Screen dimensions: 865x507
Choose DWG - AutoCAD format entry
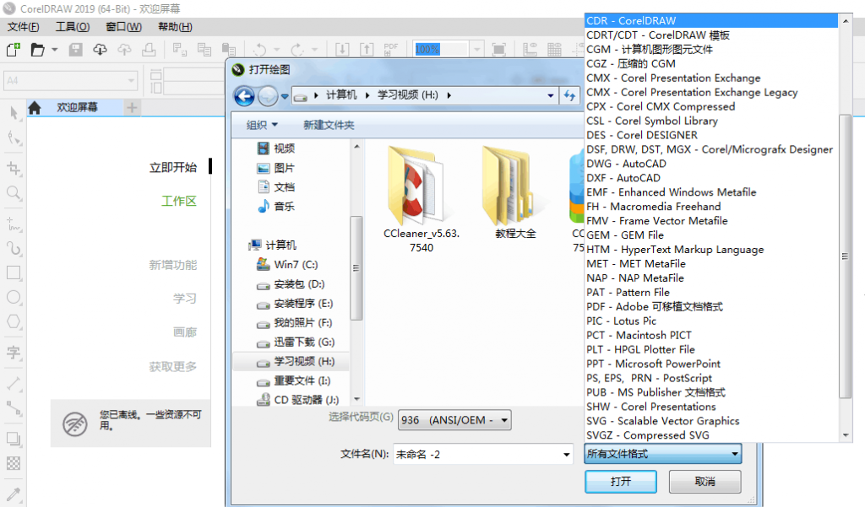[x=711, y=164]
